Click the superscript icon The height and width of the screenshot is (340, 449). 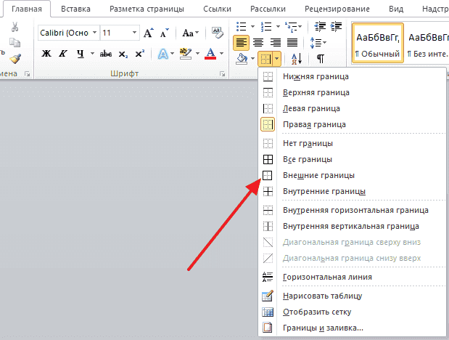(x=139, y=54)
